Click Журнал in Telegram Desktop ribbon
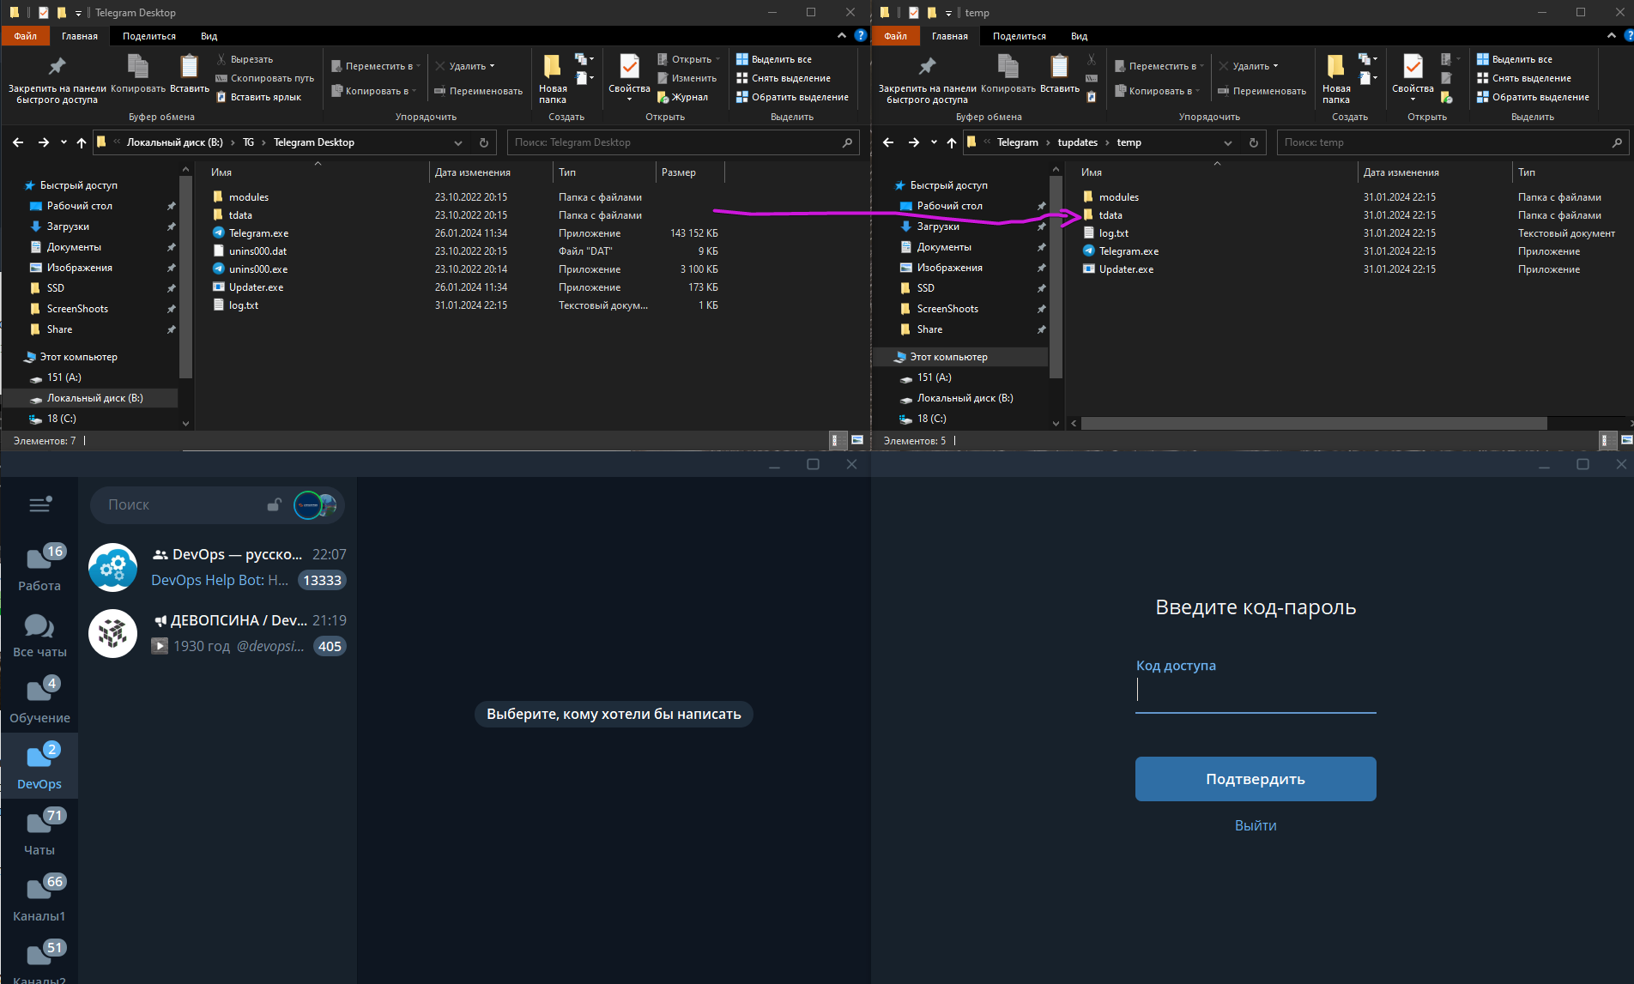 [682, 97]
